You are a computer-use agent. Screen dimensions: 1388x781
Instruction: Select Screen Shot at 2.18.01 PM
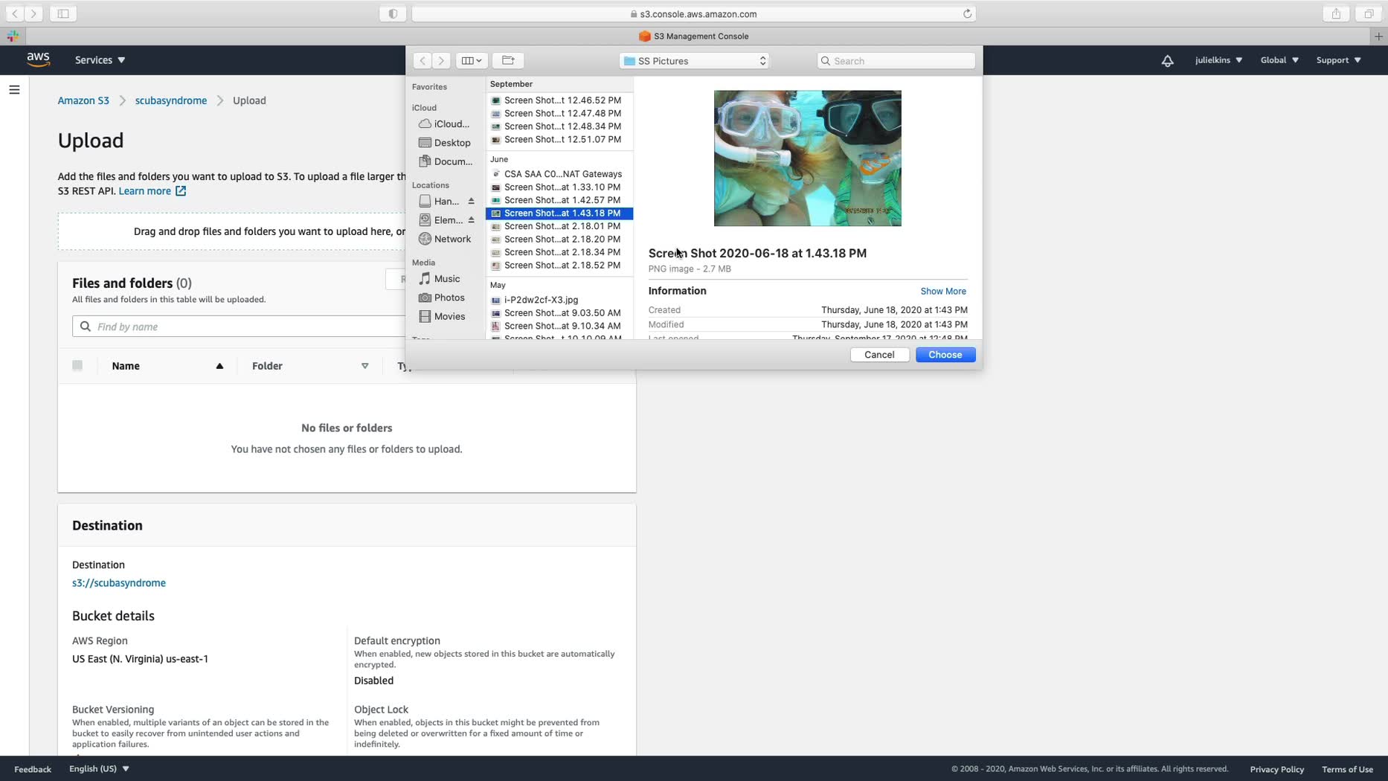click(559, 226)
